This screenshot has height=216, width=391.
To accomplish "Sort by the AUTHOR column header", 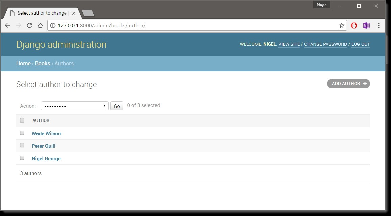I will click(41, 120).
